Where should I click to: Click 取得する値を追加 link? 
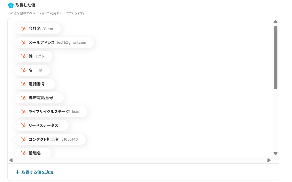click(37, 172)
